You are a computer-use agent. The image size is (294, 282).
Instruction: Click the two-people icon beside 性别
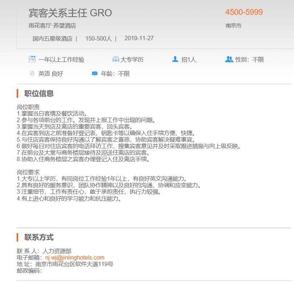229,59
